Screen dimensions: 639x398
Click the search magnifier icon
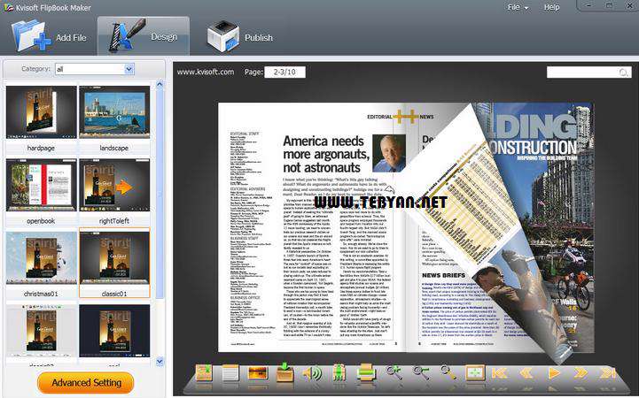tap(624, 73)
